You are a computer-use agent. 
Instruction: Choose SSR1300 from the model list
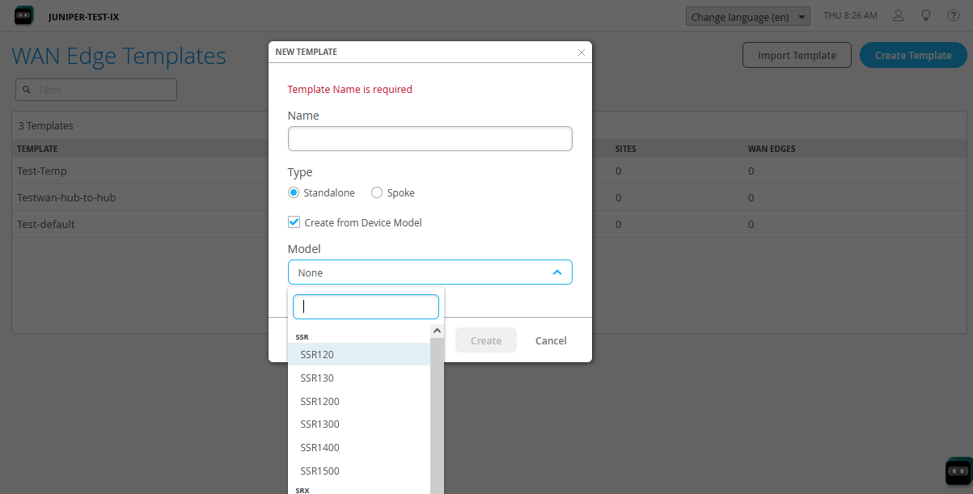click(319, 424)
